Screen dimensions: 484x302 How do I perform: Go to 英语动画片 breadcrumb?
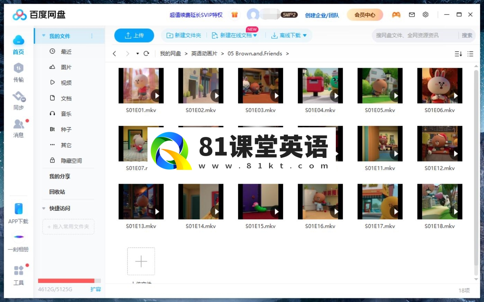point(204,54)
